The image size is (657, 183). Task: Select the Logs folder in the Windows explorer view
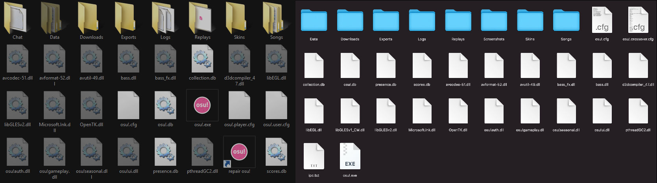point(166,18)
